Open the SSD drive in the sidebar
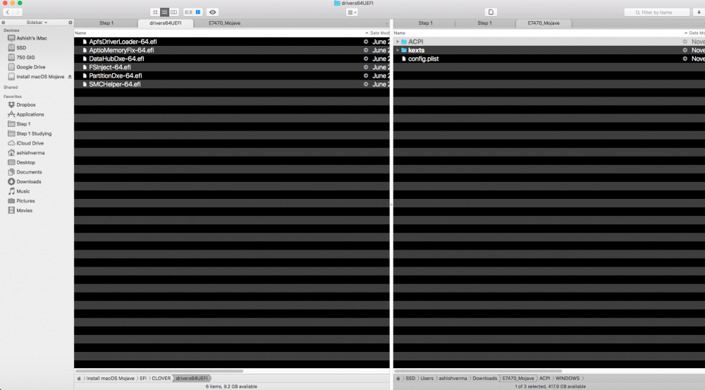This screenshot has width=705, height=390. coord(17,48)
